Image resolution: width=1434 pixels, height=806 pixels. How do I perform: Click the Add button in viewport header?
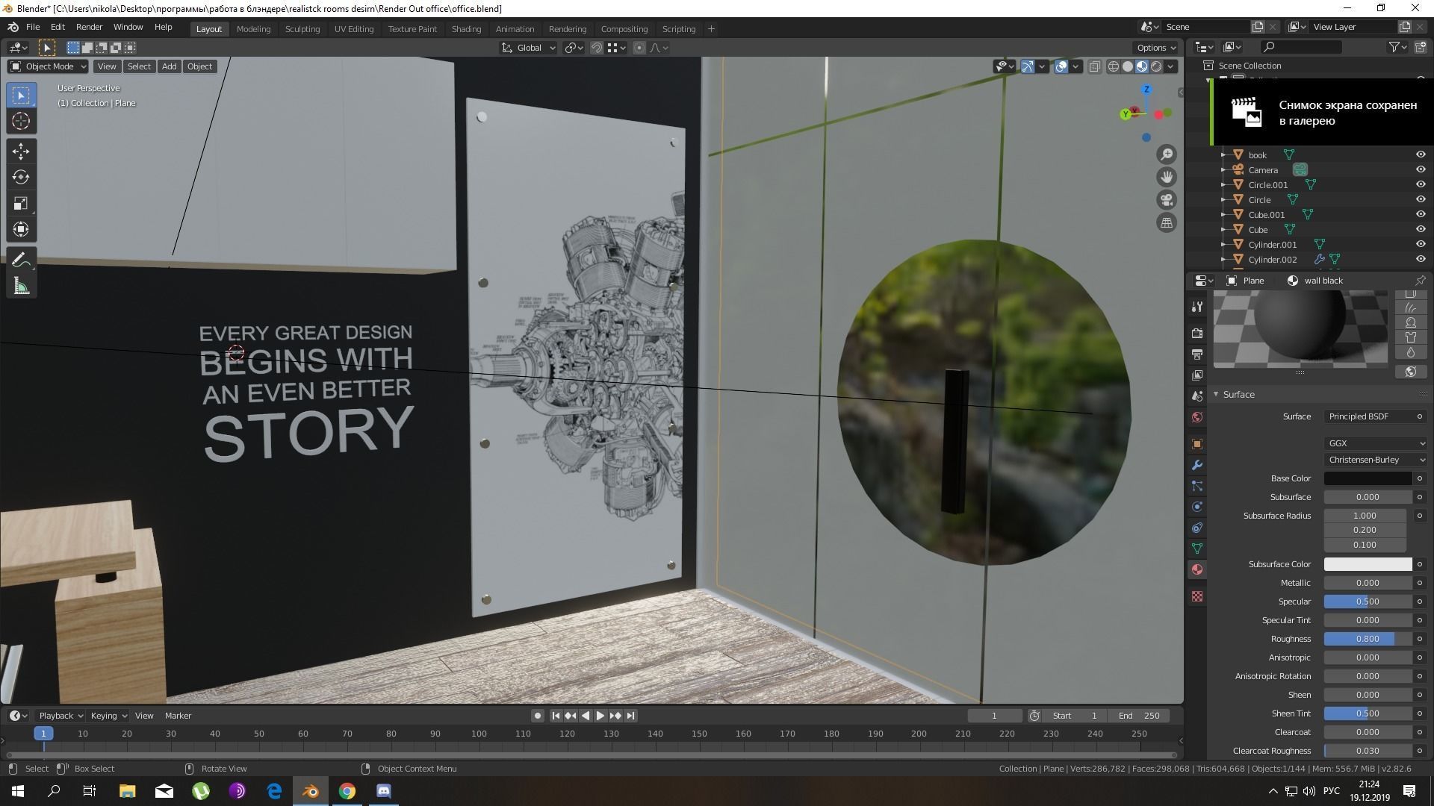tap(169, 66)
